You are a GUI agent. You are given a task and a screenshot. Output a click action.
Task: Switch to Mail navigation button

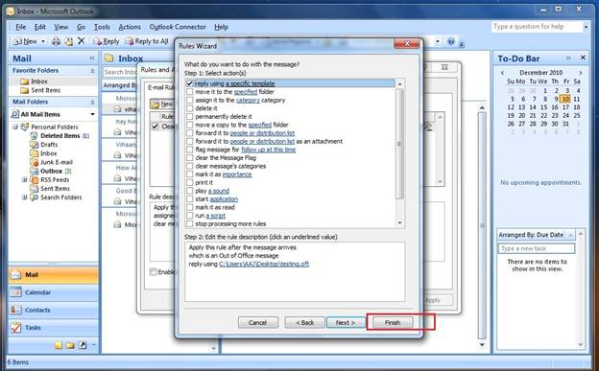click(x=53, y=274)
